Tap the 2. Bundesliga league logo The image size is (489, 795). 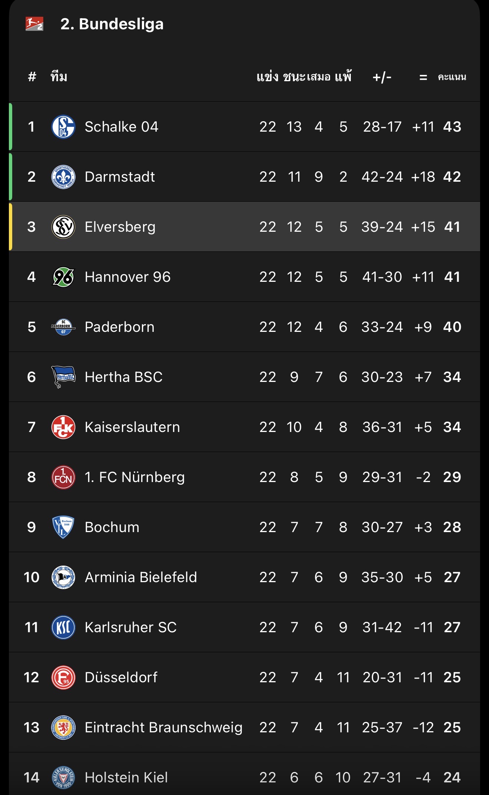[34, 24]
